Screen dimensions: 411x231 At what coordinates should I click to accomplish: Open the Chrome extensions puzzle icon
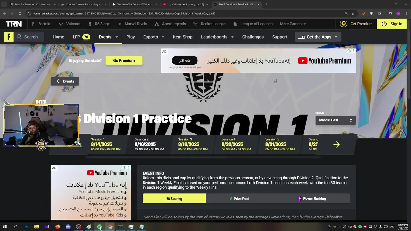pyautogui.click(x=379, y=13)
